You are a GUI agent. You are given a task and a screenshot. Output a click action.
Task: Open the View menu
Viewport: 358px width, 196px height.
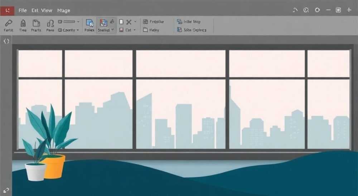47,10
